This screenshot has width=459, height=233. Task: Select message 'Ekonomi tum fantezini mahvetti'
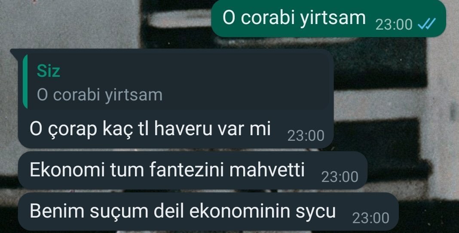click(x=167, y=170)
